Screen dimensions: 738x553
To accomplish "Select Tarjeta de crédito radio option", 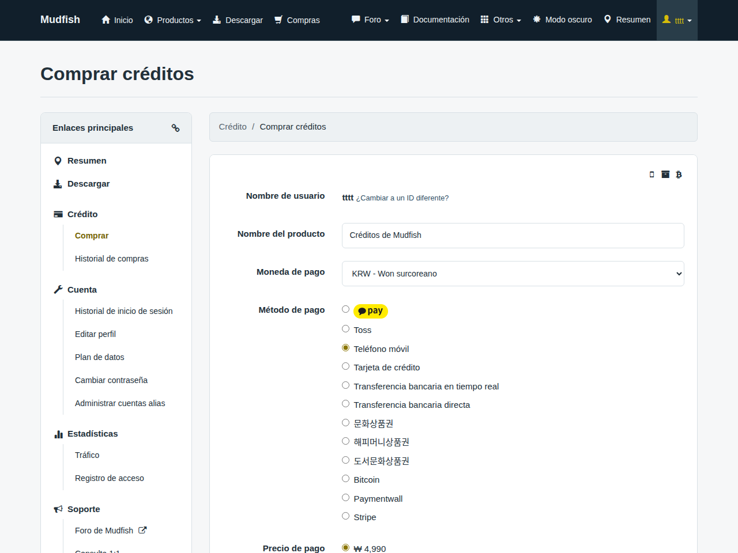I will (346, 366).
